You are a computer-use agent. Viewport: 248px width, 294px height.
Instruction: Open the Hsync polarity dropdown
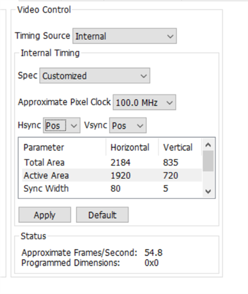[61, 126]
